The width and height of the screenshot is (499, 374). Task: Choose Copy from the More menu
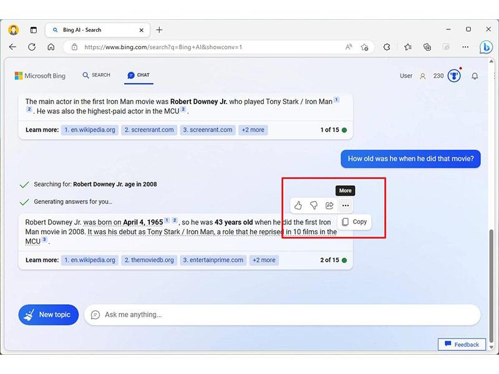click(x=354, y=222)
